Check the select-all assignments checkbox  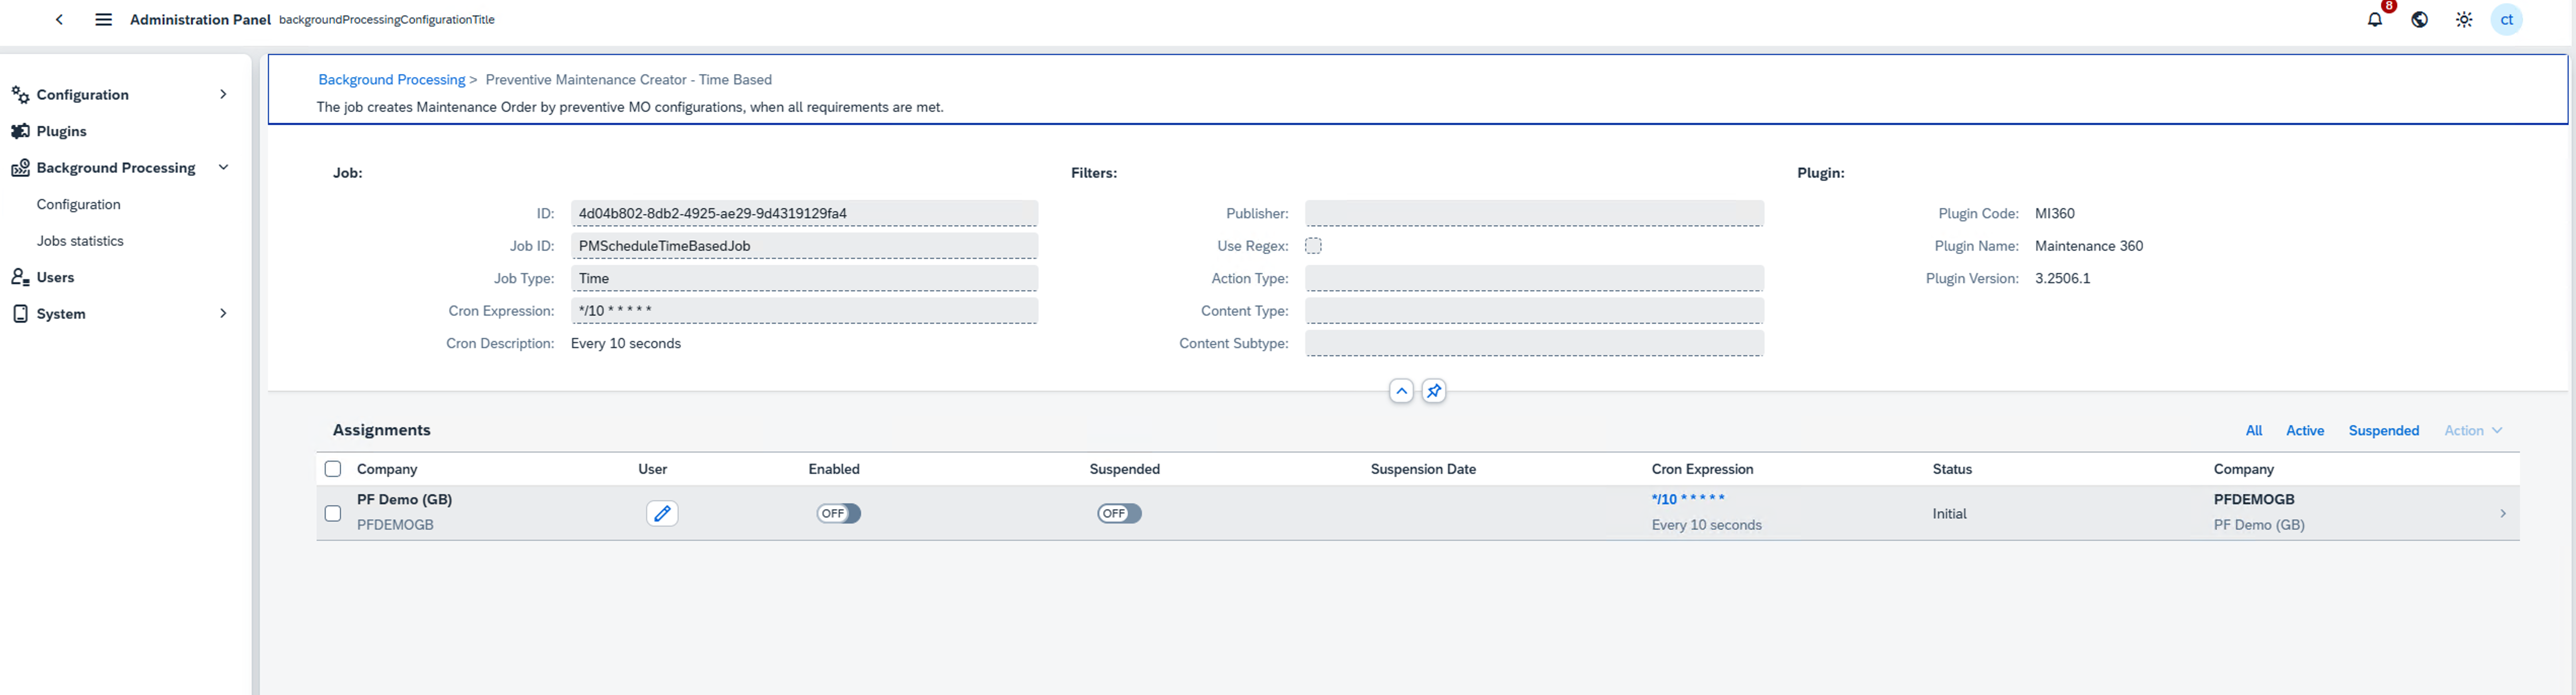click(333, 469)
